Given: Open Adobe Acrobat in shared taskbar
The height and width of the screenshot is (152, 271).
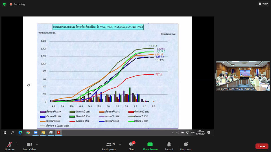Looking at the screenshot, I should [x=58, y=133].
